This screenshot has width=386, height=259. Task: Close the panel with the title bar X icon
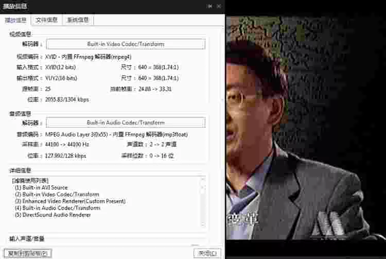[219, 6]
